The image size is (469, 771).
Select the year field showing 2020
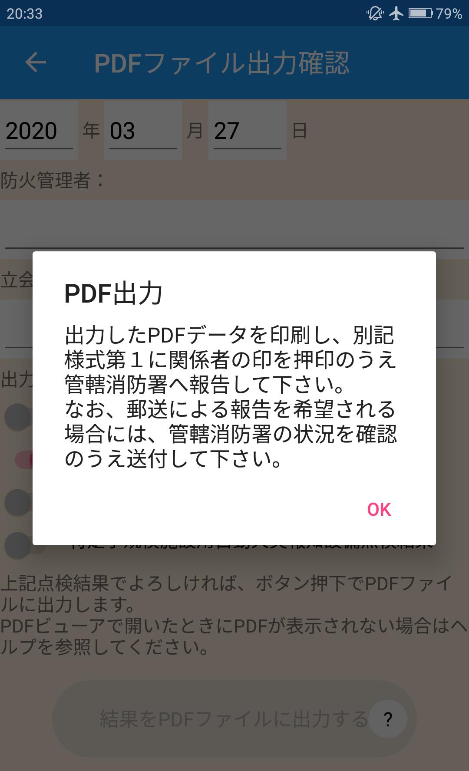[x=39, y=130]
